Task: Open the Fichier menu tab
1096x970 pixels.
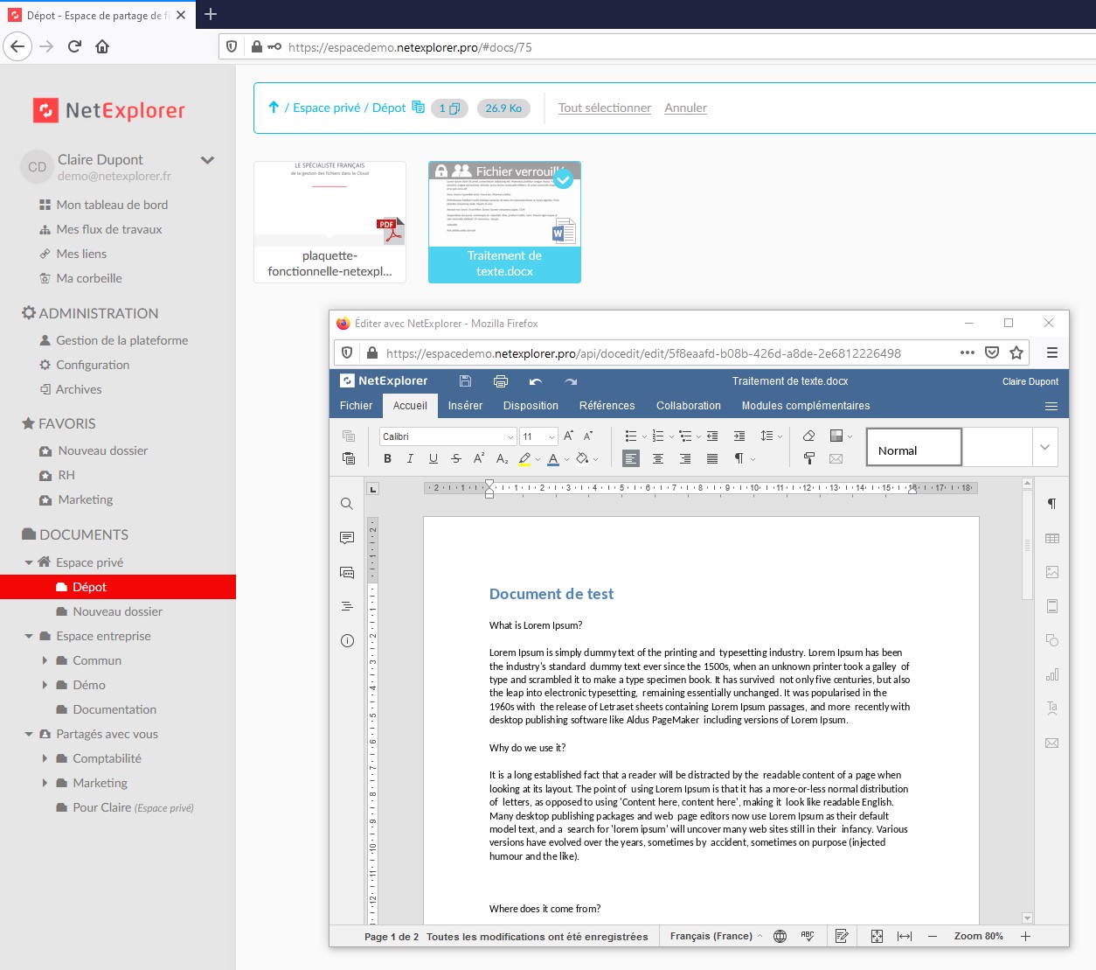Action: tap(356, 406)
